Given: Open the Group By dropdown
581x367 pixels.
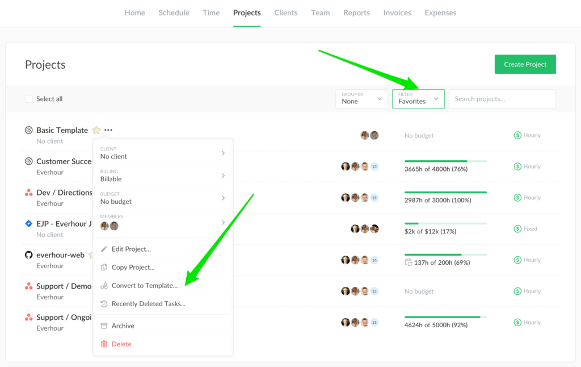Looking at the screenshot, I should (x=361, y=98).
